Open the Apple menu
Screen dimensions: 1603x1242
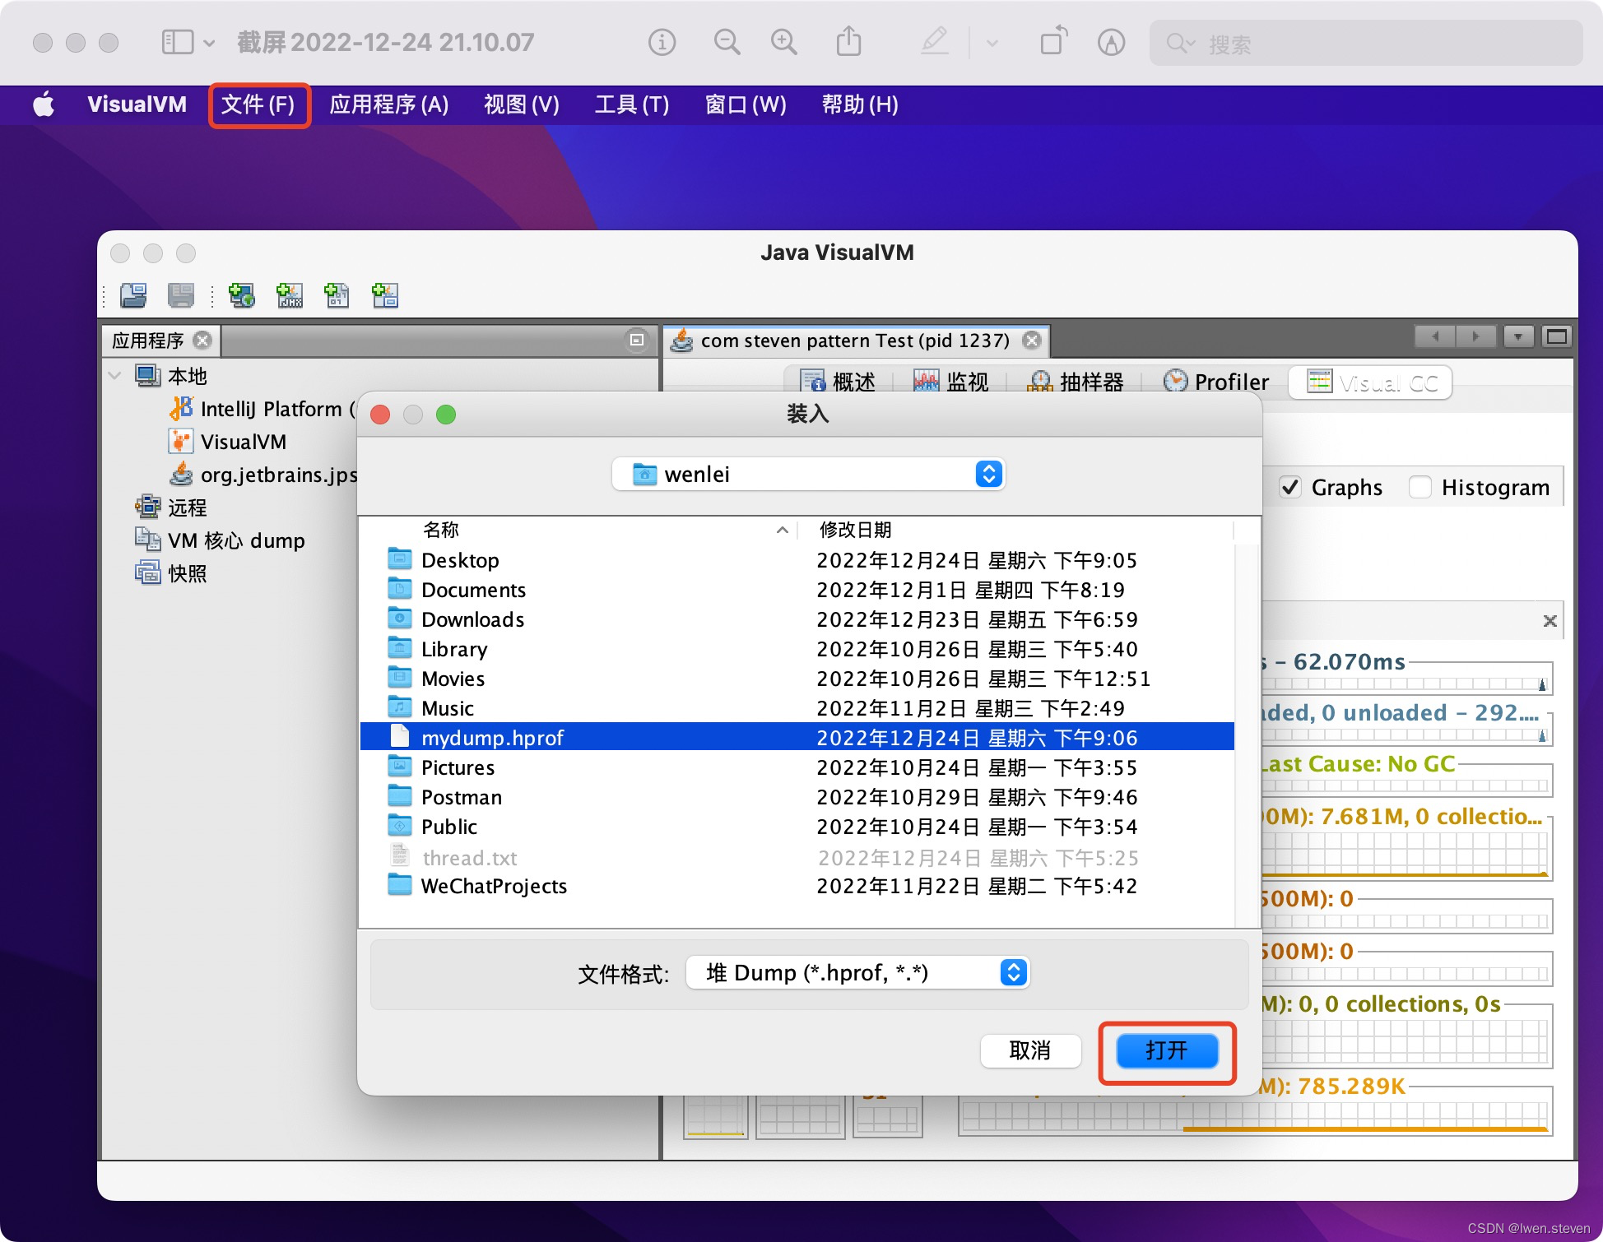[44, 104]
